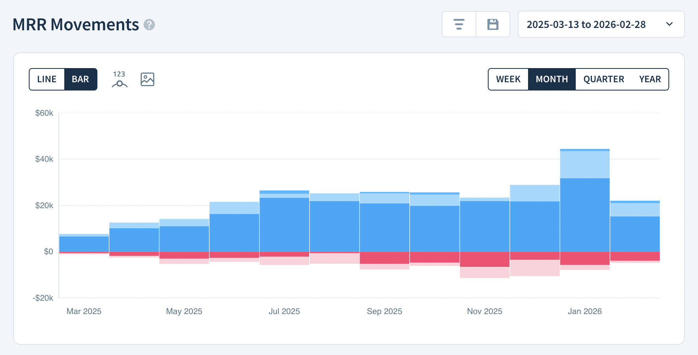Reselect the MONTH view option

tap(552, 79)
